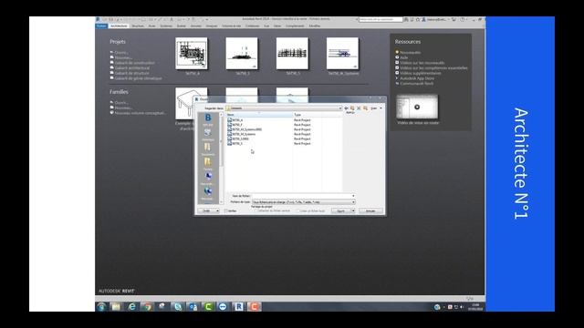584x328 pixels.
Task: Click the search field in Revit title bar
Action: (381, 19)
